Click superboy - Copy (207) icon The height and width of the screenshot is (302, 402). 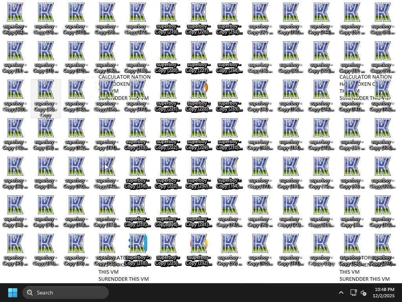pyautogui.click(x=382, y=250)
